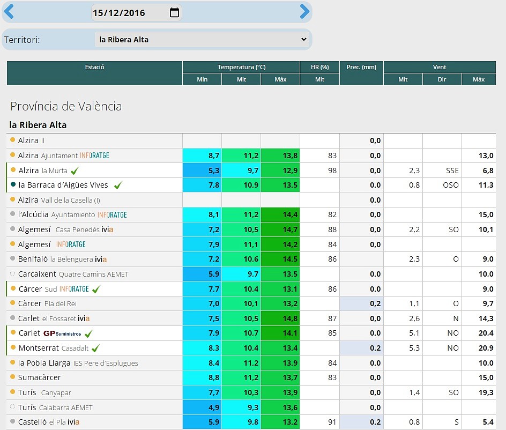Image resolution: width=506 pixels, height=430 pixels.
Task: Open station la Pobla Llarga IES Pere d'Esplugues
Action: coord(78,363)
